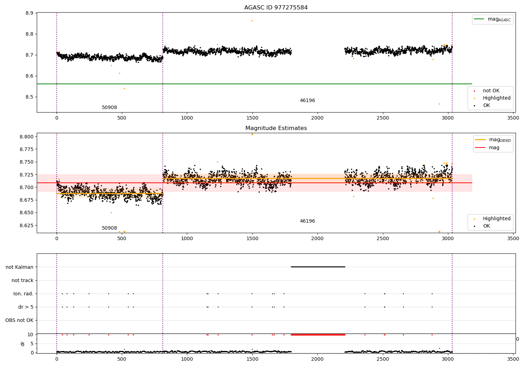
Task: Click the 'not track' axis label
Action: tap(22, 280)
